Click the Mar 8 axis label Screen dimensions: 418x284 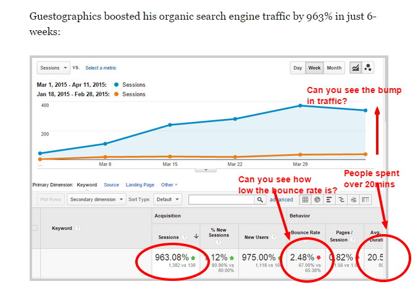[105, 164]
